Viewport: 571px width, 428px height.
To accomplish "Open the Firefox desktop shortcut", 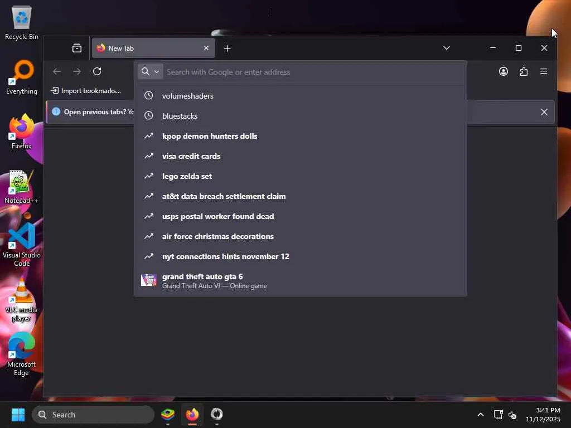I will pyautogui.click(x=22, y=132).
